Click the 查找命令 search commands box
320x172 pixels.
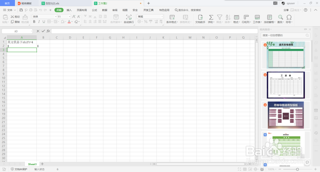(x=188, y=10)
